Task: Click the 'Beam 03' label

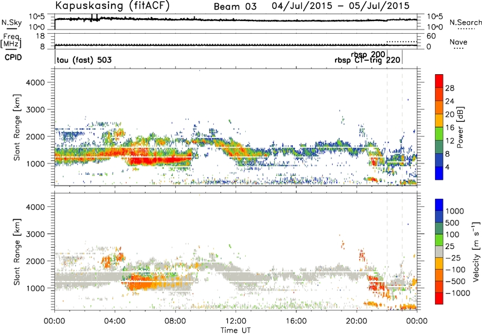Action: (x=235, y=7)
